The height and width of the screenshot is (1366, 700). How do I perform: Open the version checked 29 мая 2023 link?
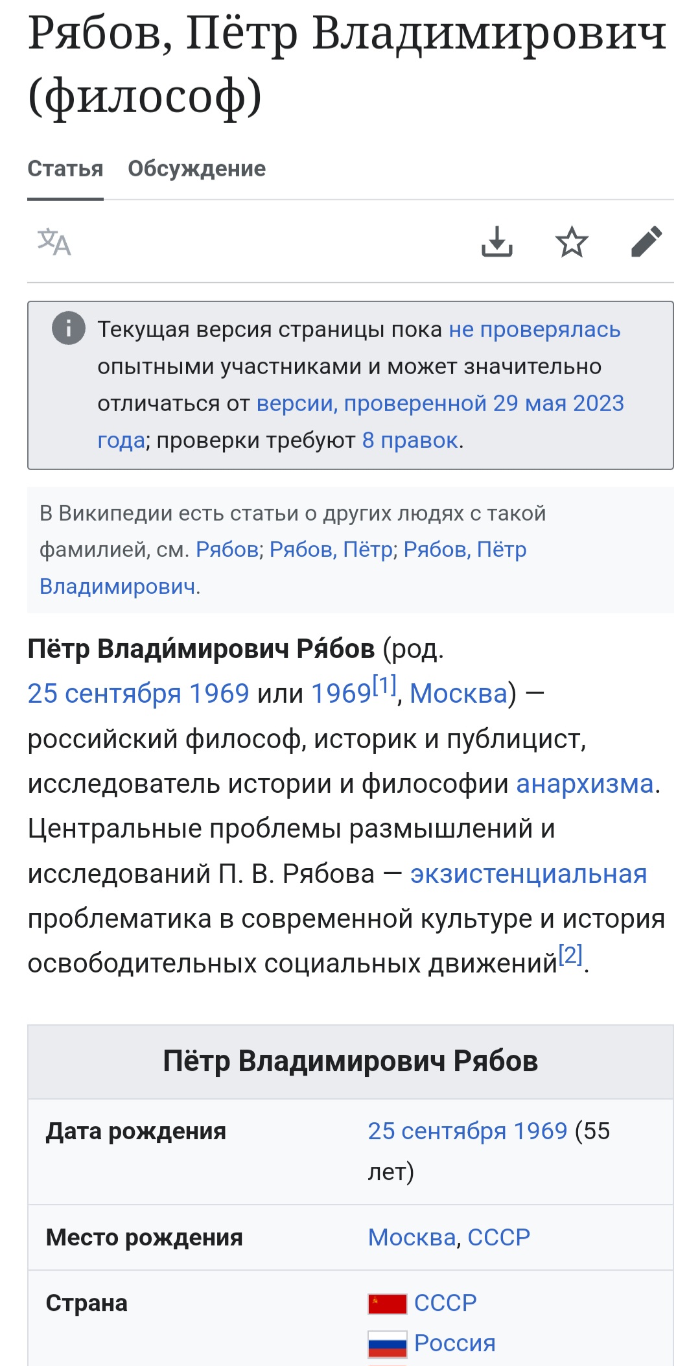[x=361, y=421]
